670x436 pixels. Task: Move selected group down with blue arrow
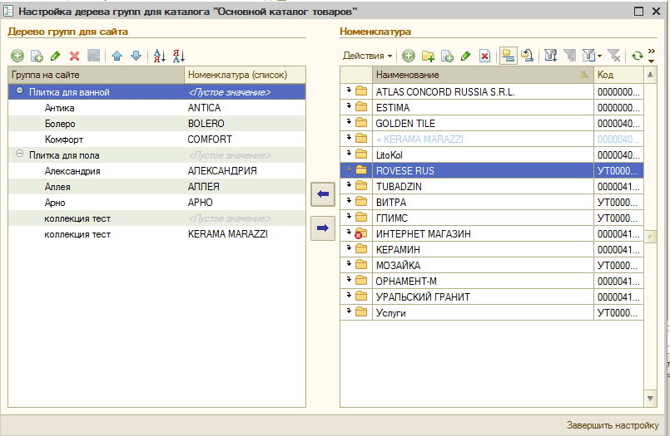click(136, 56)
